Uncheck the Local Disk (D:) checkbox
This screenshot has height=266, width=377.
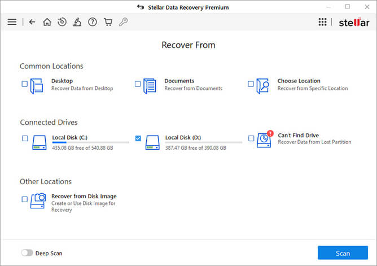[138, 138]
